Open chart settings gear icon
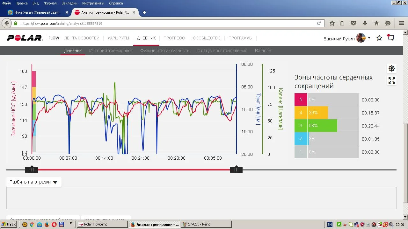Viewport: 408px width, 229px height. 392,68
